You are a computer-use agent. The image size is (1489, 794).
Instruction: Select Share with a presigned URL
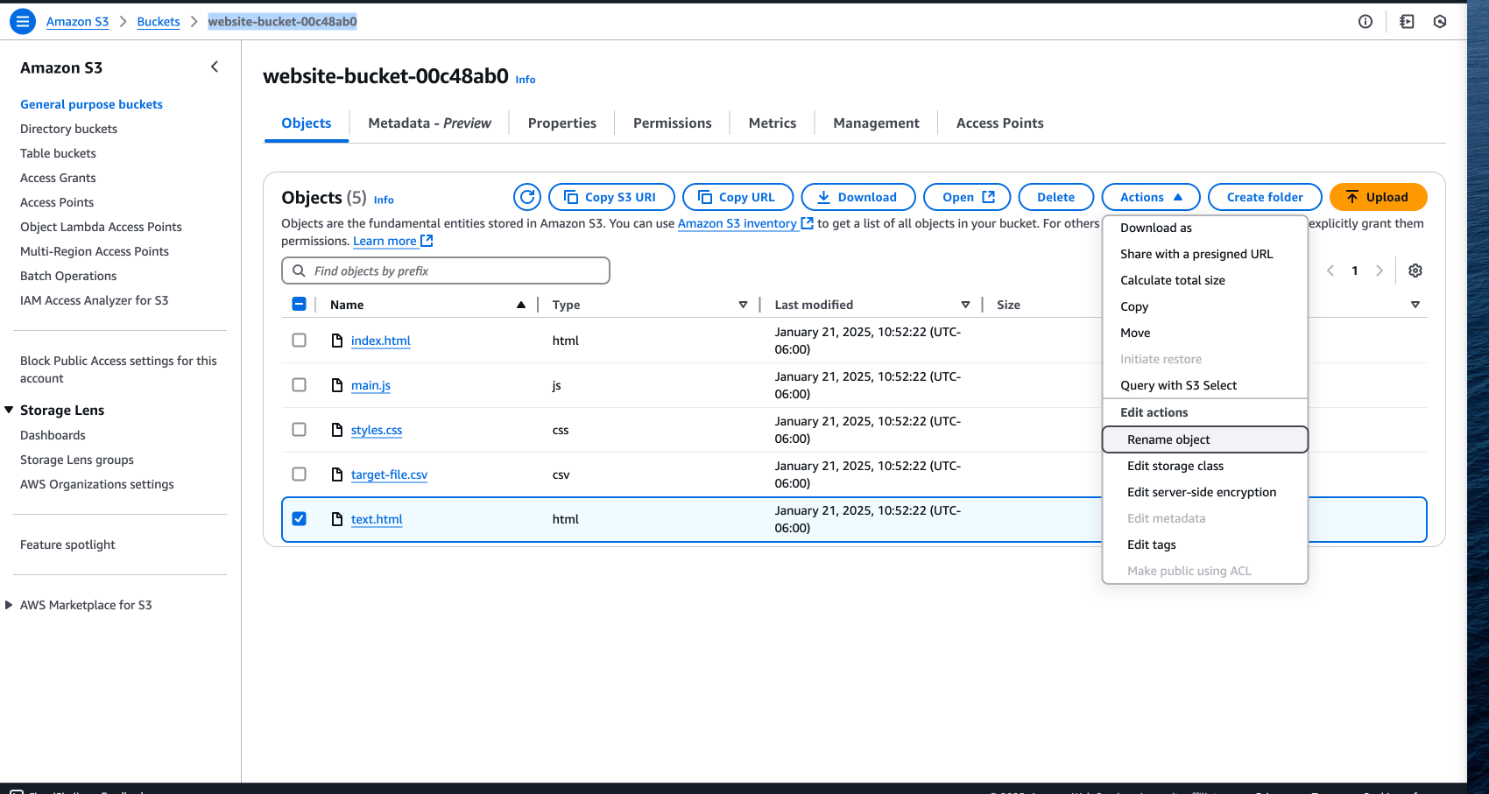(1205, 254)
